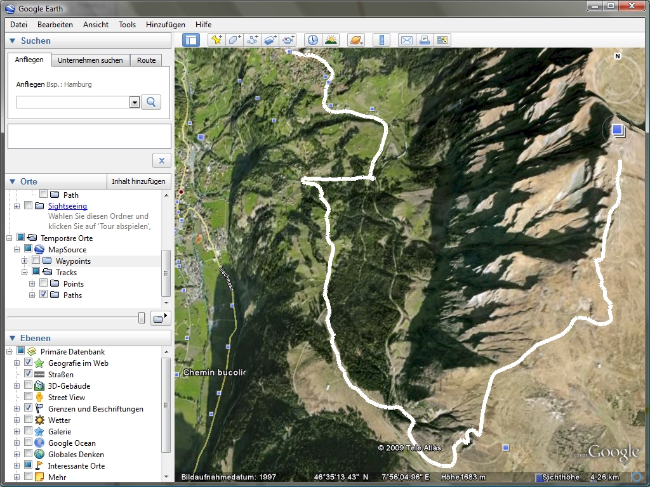Expand the Sightseeing folder node
Image resolution: width=650 pixels, height=487 pixels.
point(17,206)
